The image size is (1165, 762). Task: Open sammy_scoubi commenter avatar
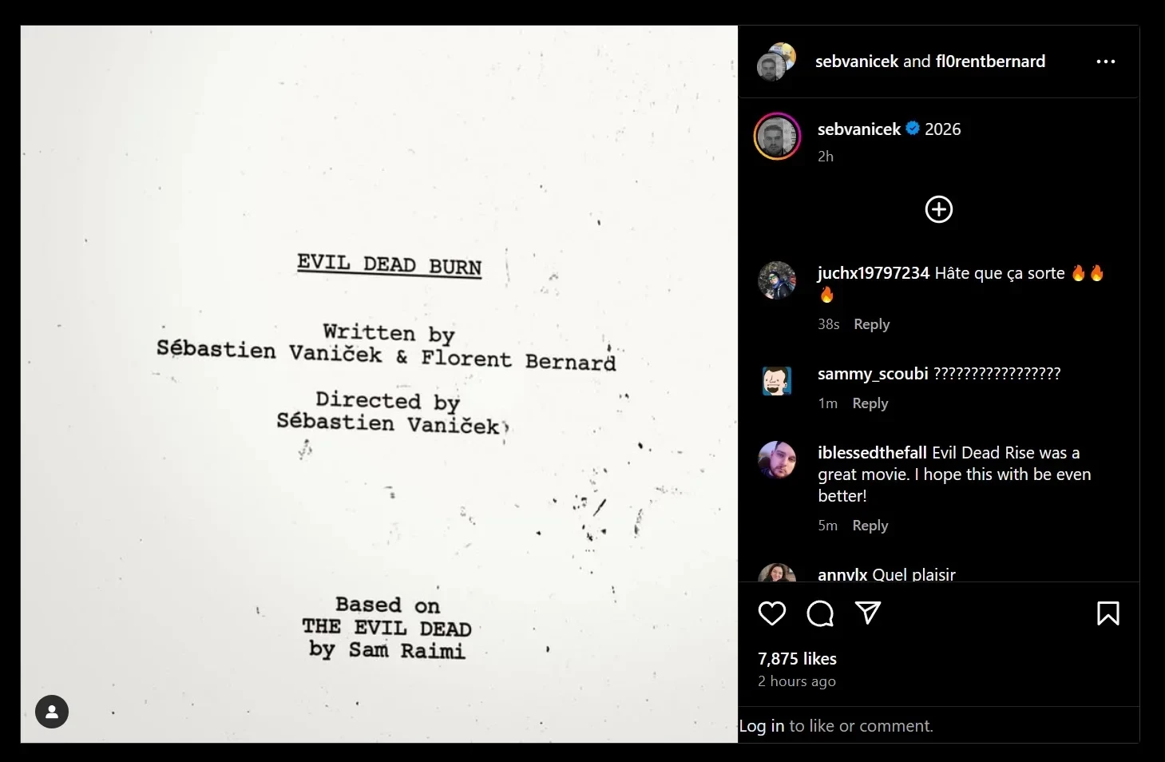[x=777, y=381]
